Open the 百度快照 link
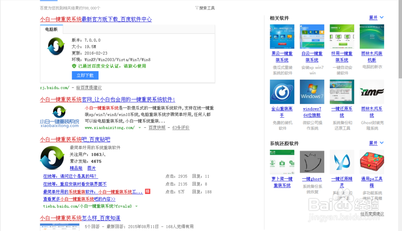 pyautogui.click(x=157, y=127)
